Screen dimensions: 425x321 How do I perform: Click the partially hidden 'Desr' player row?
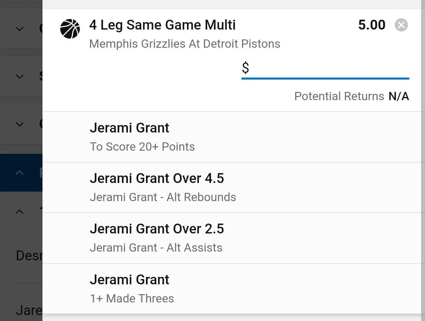point(28,256)
